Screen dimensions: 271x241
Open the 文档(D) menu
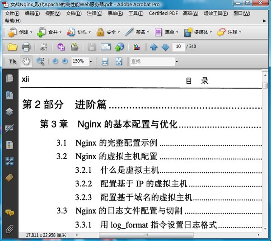(74, 13)
